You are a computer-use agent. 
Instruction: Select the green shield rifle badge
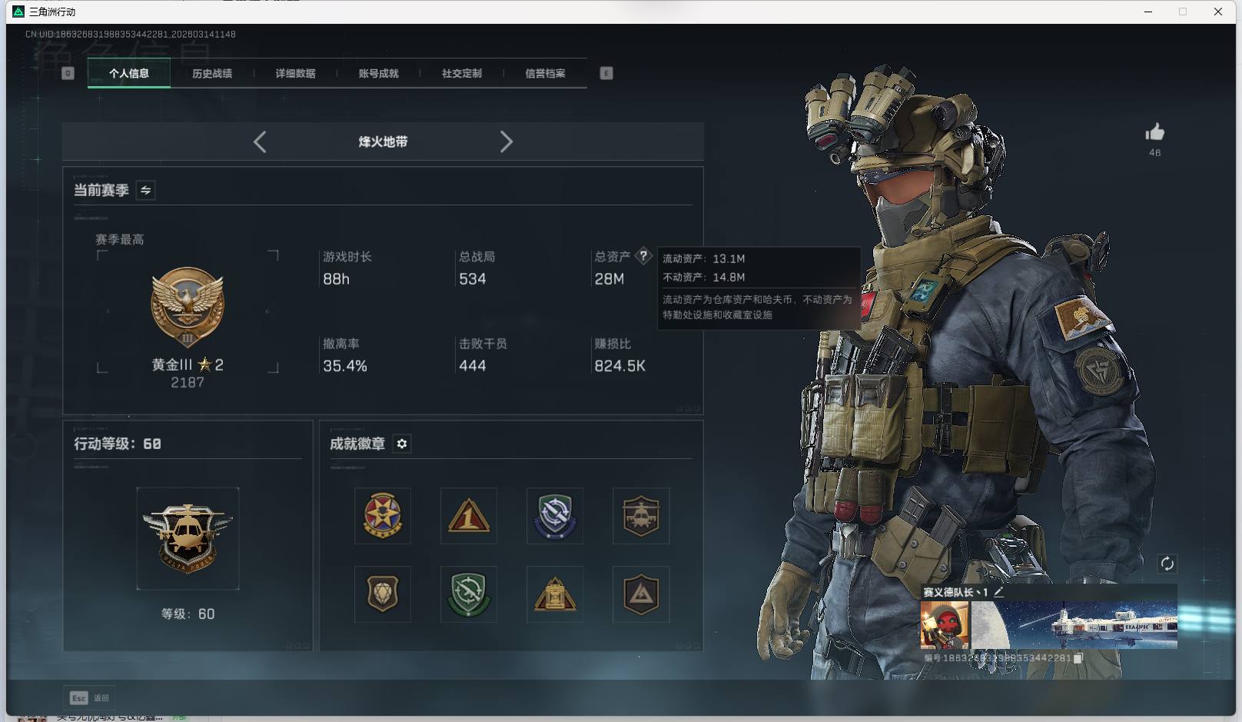click(x=469, y=594)
